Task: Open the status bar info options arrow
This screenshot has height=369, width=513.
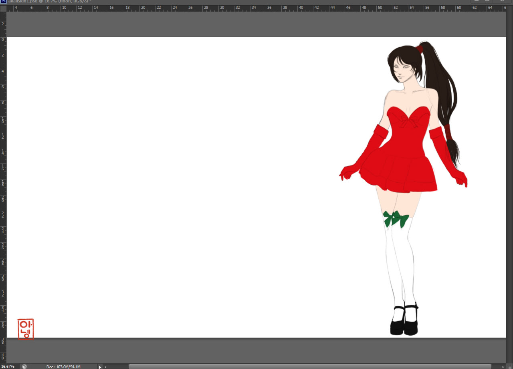Action: (100, 367)
